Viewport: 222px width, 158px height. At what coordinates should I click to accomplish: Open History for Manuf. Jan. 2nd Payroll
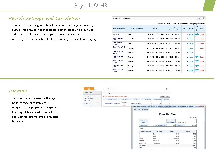tap(191, 70)
